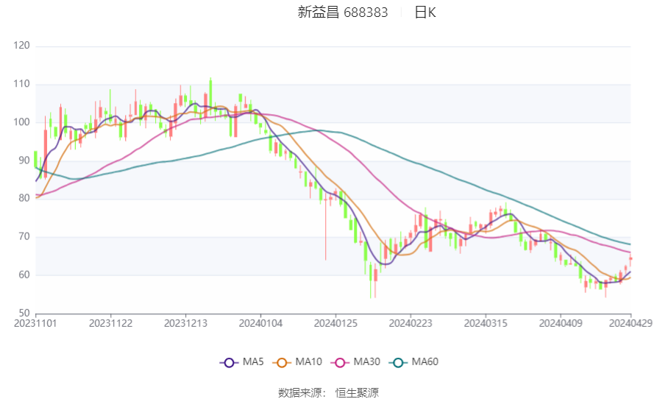657x399 pixels.
Task: Click the 20240429 date axis label
Action: point(631,324)
